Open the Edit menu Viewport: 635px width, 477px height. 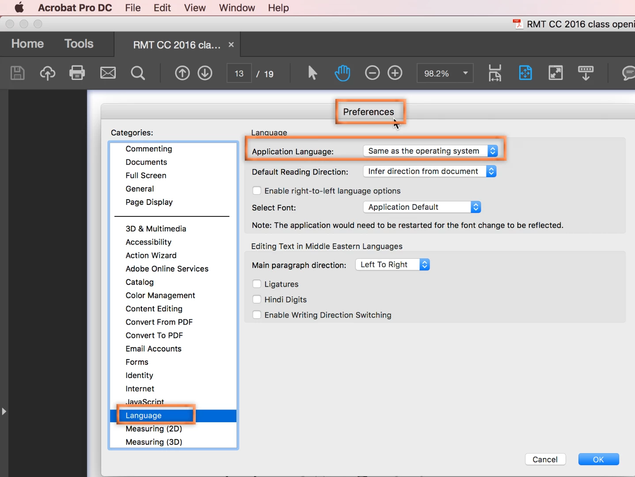162,8
